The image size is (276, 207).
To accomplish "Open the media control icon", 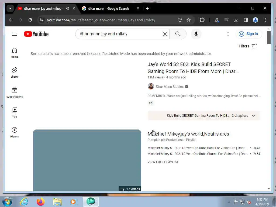I will (226, 20).
